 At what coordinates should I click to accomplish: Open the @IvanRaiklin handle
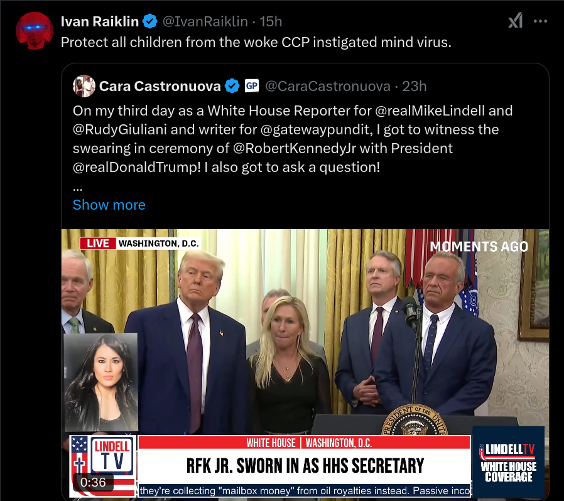(205, 21)
